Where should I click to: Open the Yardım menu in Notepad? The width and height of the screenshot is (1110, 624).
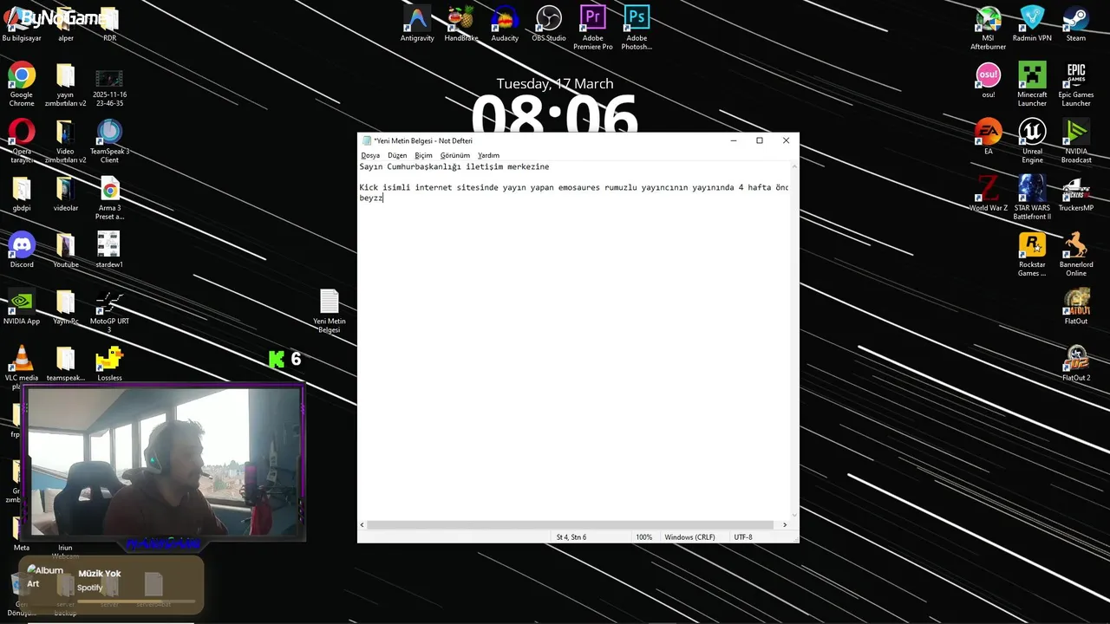[488, 155]
